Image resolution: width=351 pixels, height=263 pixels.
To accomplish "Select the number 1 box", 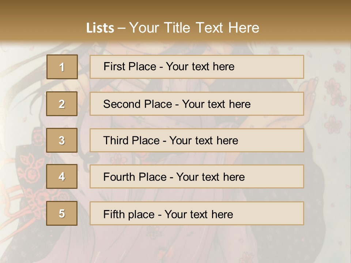I will click(62, 67).
